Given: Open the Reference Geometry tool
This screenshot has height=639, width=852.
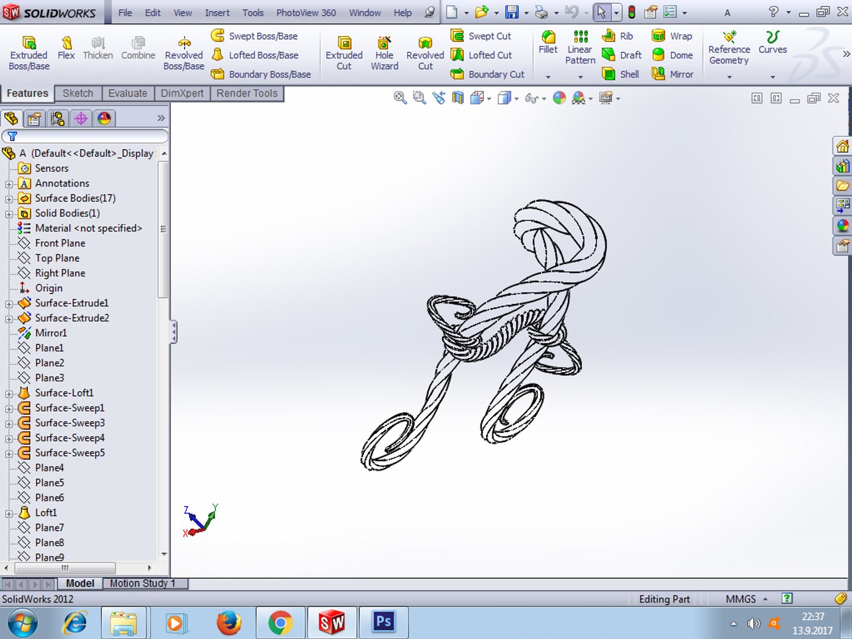Looking at the screenshot, I should pos(729,47).
